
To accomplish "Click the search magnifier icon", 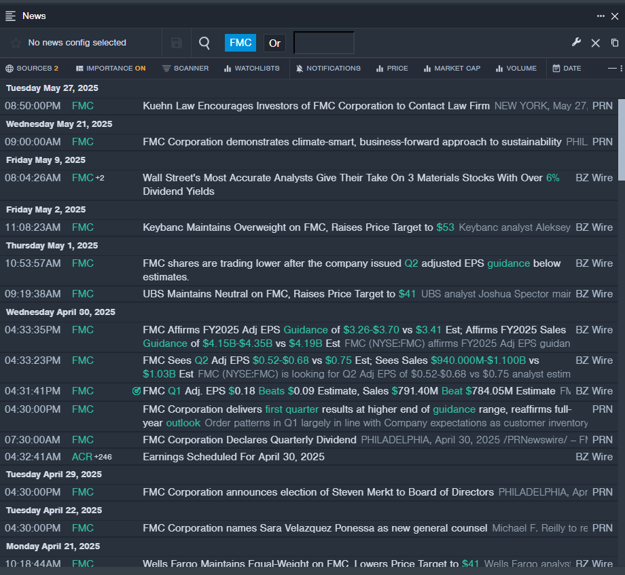I will pyautogui.click(x=204, y=43).
